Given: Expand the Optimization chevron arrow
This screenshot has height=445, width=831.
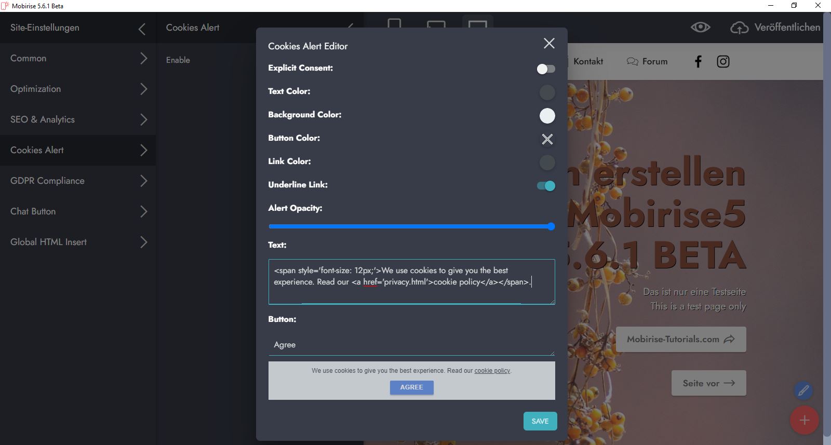Looking at the screenshot, I should click(144, 89).
